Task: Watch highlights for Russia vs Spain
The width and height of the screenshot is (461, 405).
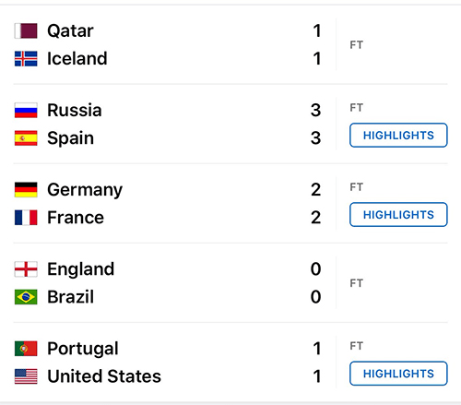Action: [x=398, y=136]
